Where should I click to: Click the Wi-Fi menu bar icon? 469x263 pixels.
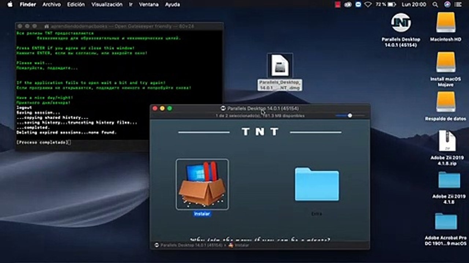[x=368, y=4]
